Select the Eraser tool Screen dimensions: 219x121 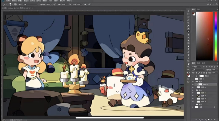point(188,41)
